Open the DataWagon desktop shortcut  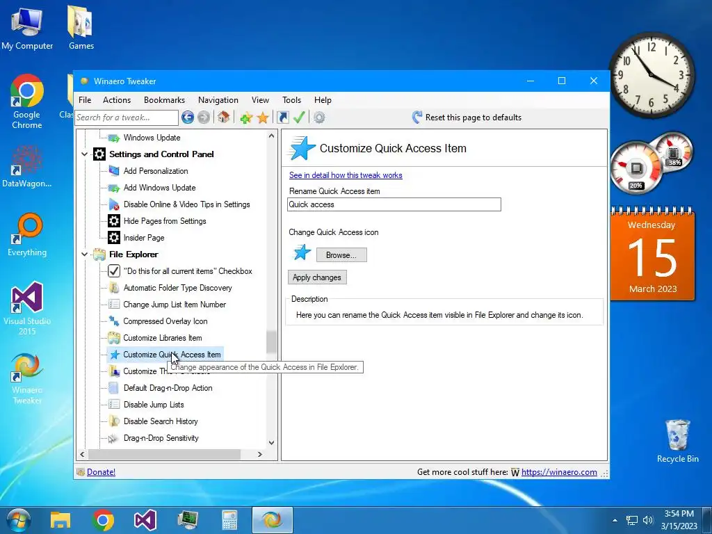tap(27, 167)
